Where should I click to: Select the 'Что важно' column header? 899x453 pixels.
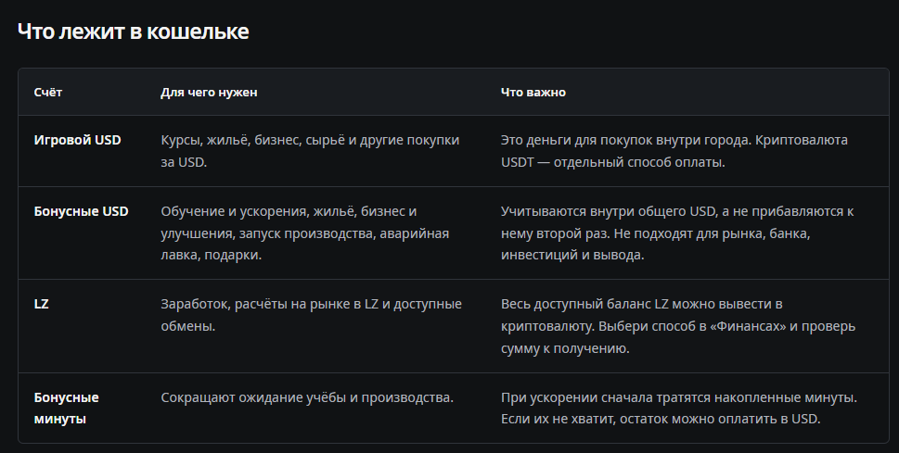(533, 93)
